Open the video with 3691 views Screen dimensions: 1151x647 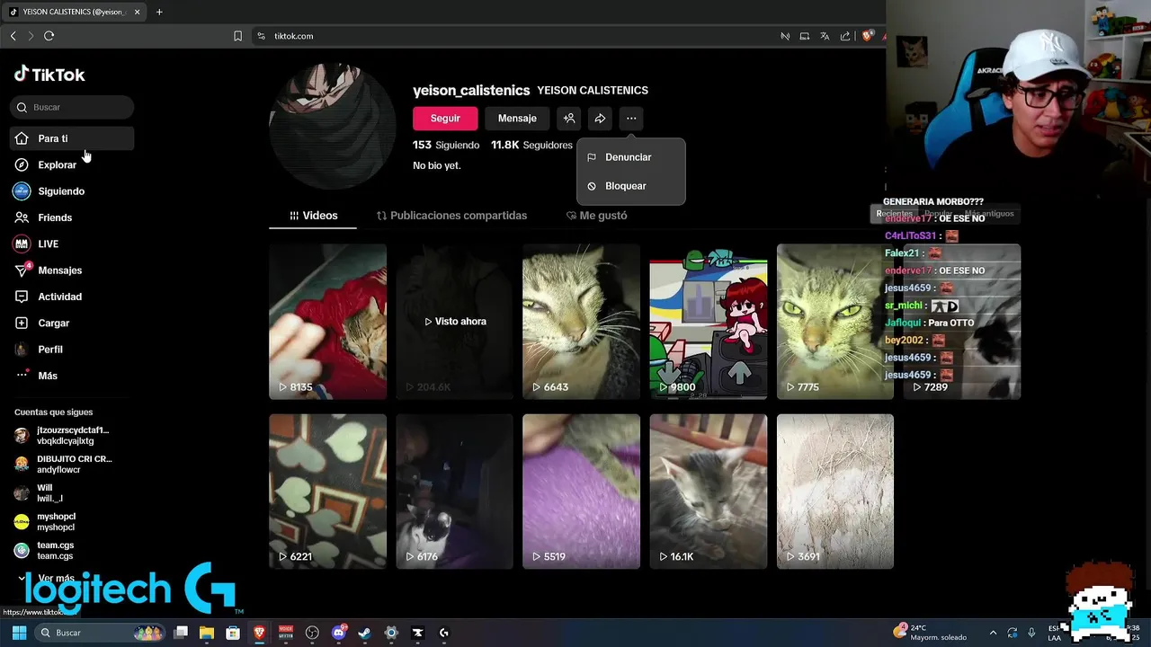pos(835,492)
